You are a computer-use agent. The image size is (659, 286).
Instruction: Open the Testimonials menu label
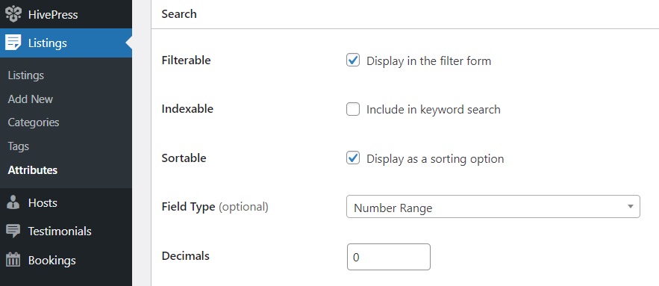point(60,231)
